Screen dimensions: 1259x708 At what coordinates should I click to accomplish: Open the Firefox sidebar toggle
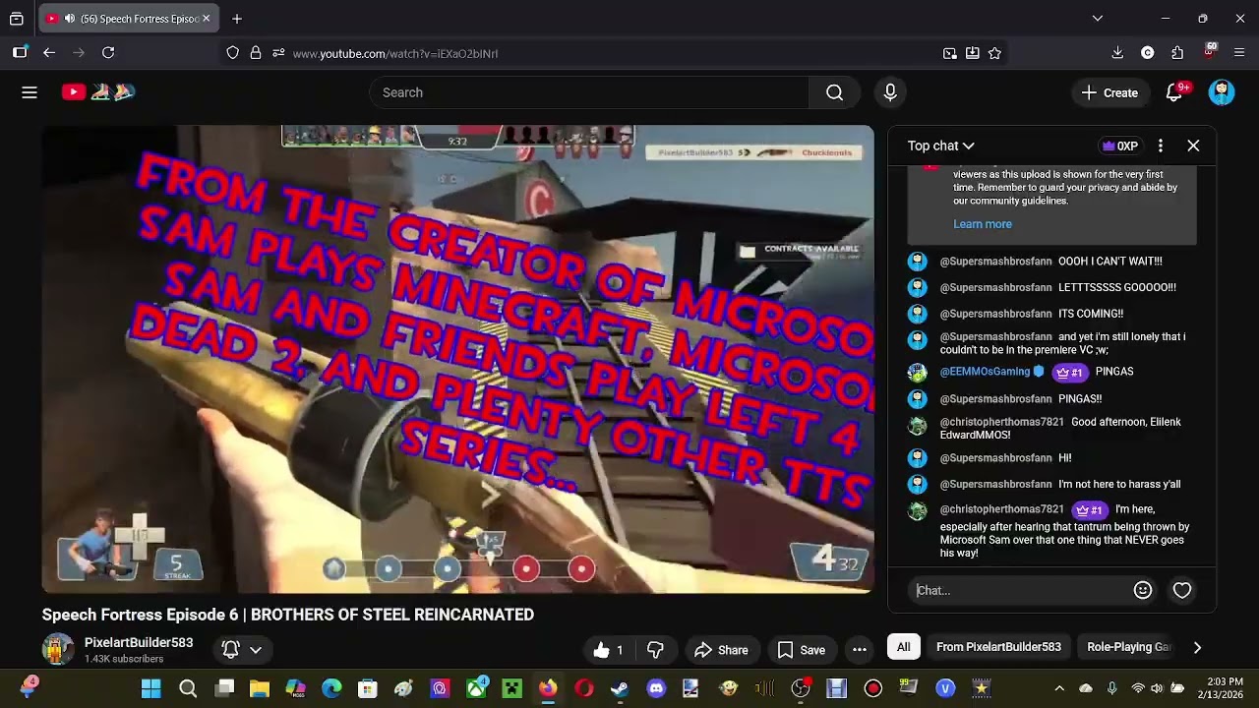20,53
